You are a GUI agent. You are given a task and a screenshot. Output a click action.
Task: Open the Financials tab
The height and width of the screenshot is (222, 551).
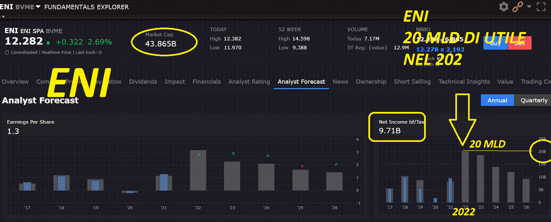(x=207, y=81)
